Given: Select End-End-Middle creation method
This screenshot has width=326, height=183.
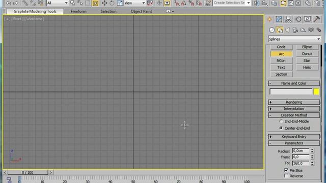Looking at the screenshot, I should pos(281,121).
